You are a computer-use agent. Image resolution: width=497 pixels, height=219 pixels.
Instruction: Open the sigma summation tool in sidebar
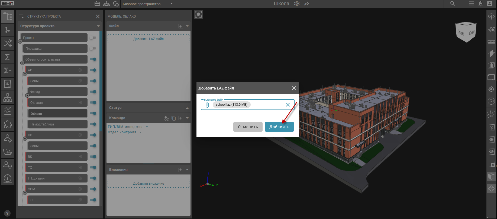coord(8,57)
